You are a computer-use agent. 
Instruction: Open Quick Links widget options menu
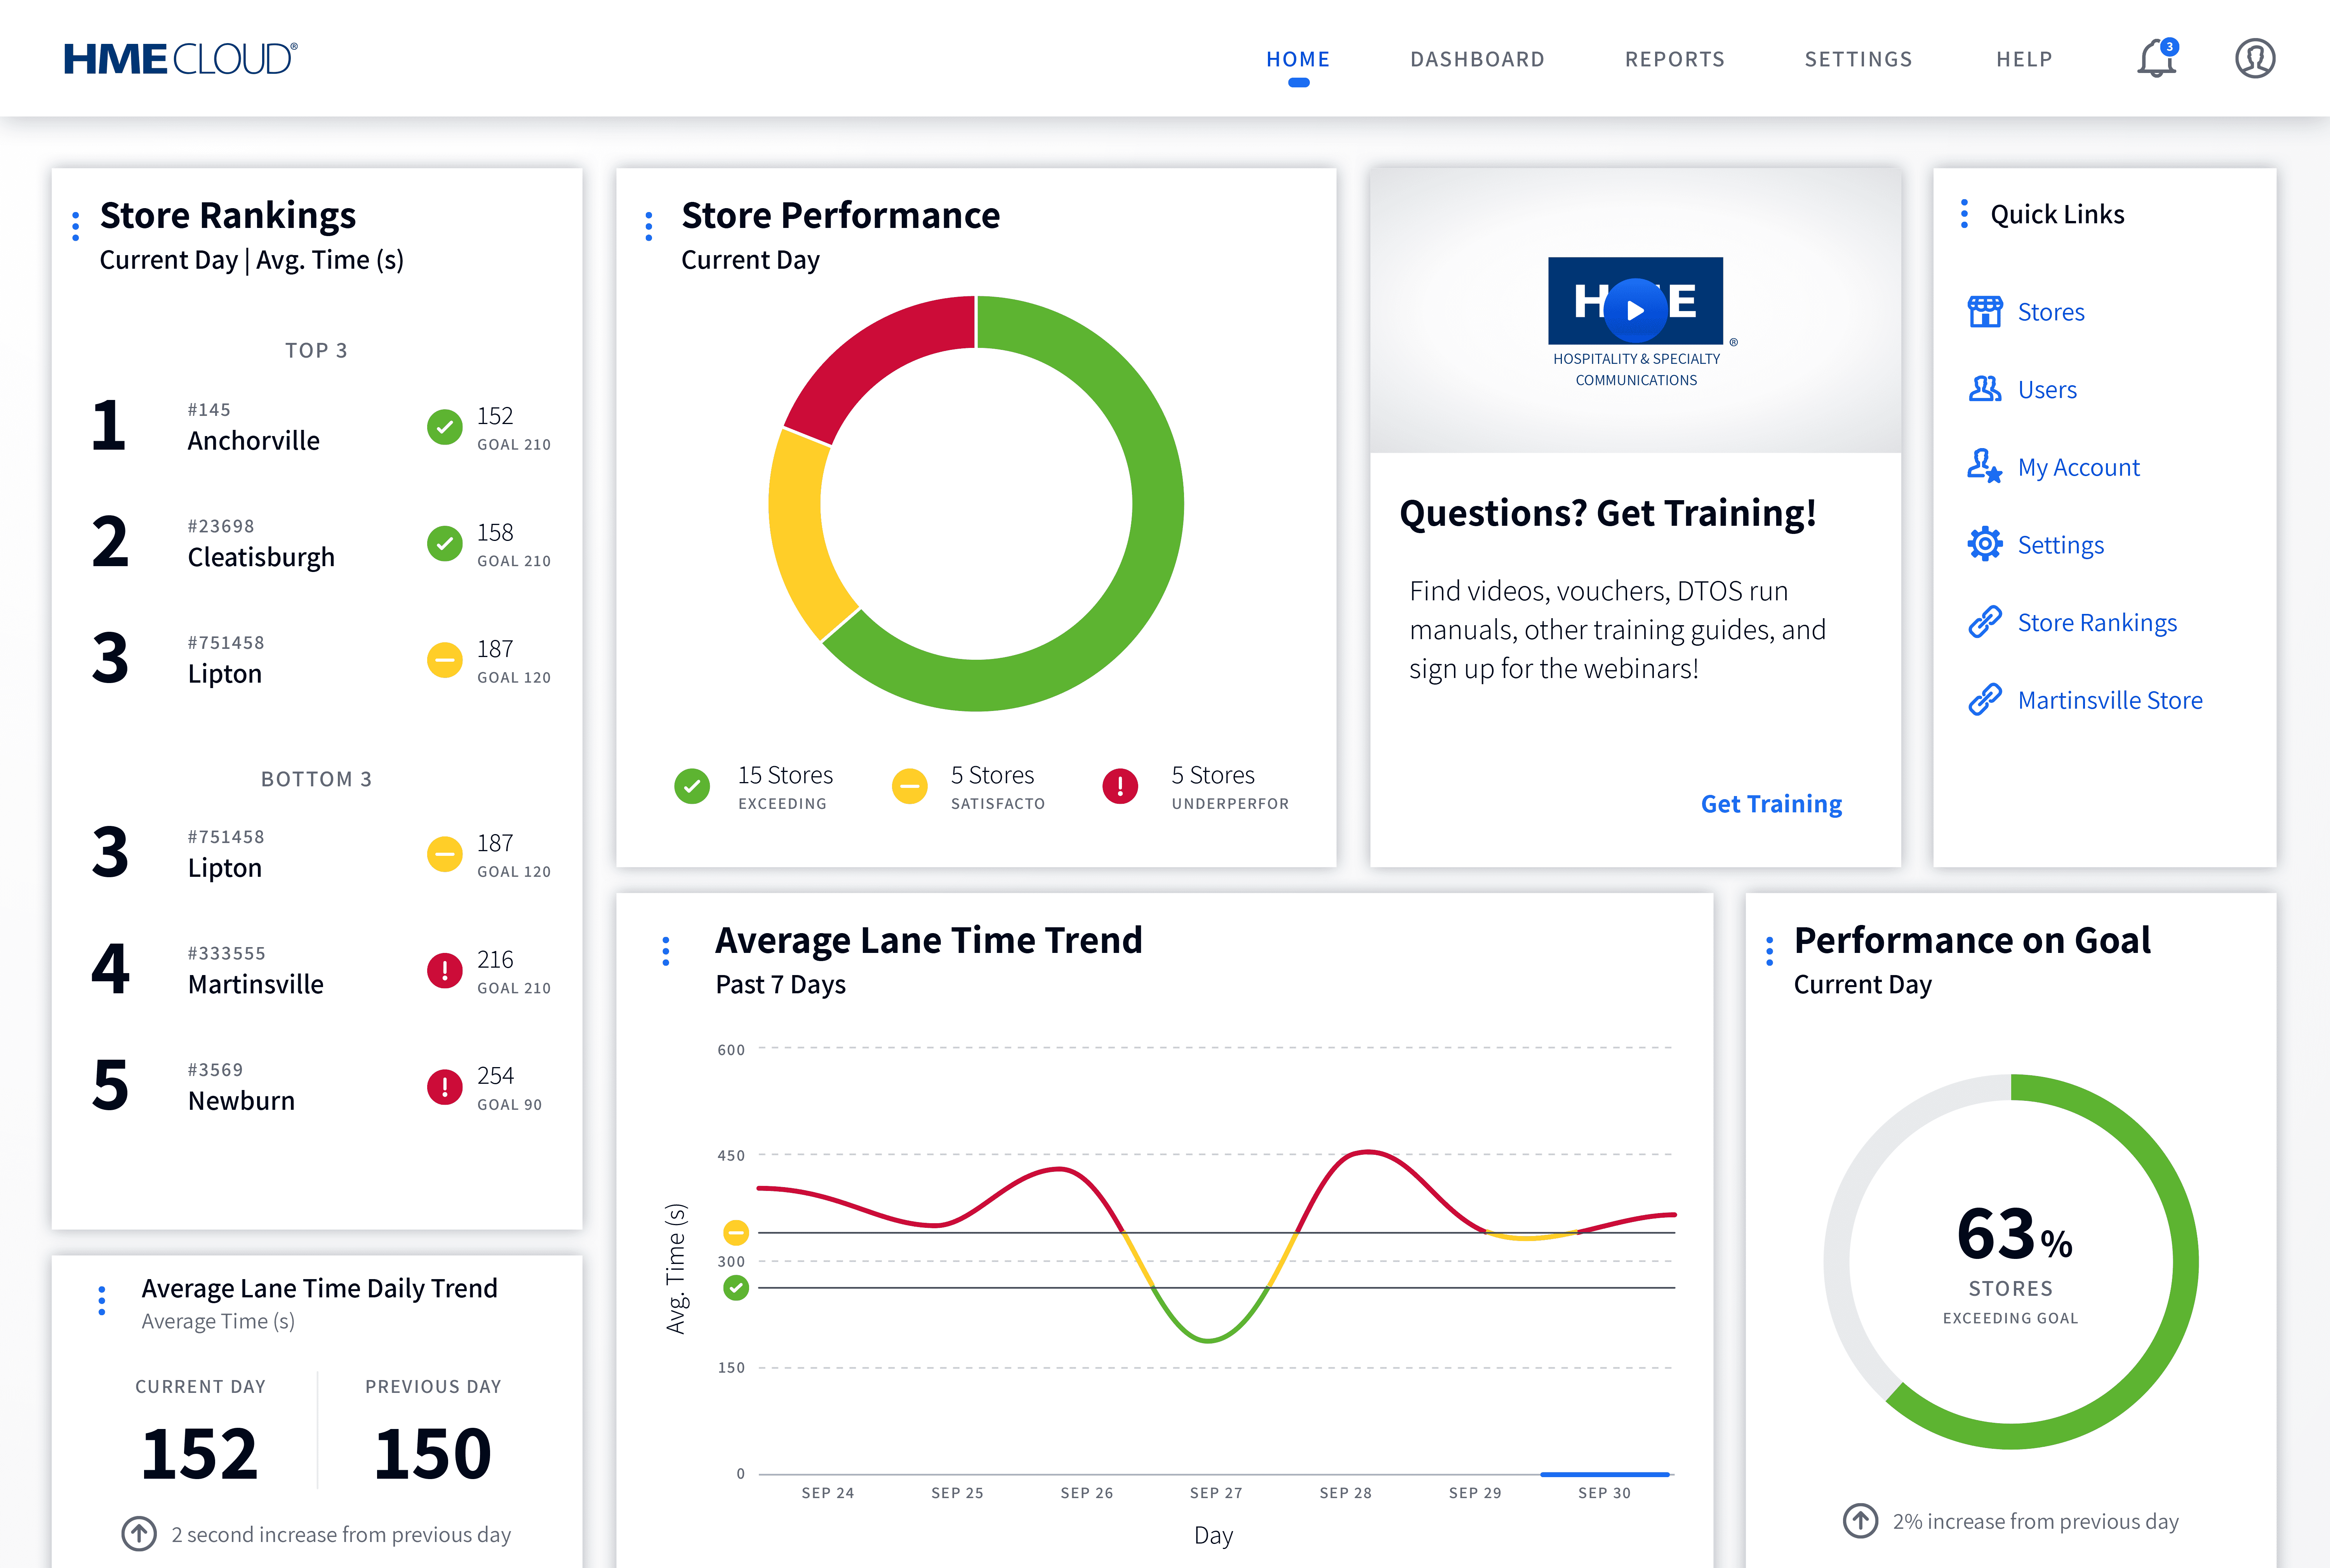(1964, 214)
